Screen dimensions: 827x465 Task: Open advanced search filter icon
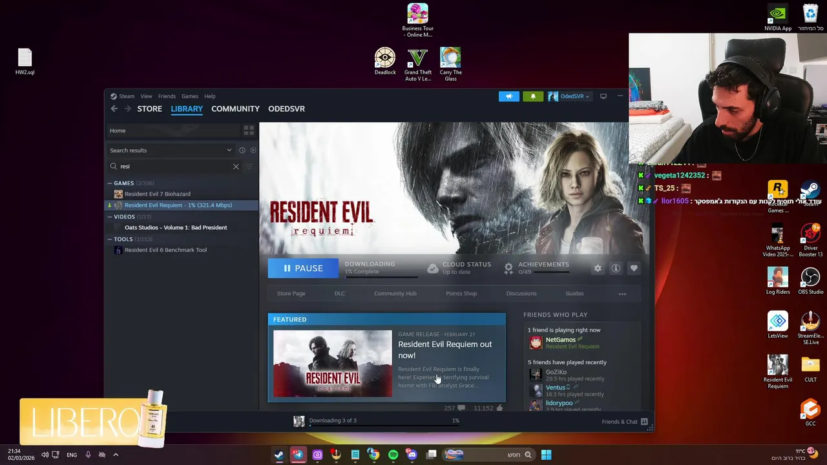coord(249,167)
